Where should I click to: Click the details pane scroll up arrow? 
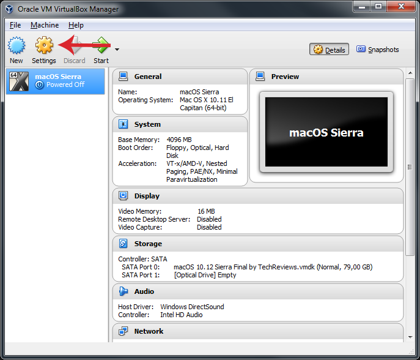point(410,73)
